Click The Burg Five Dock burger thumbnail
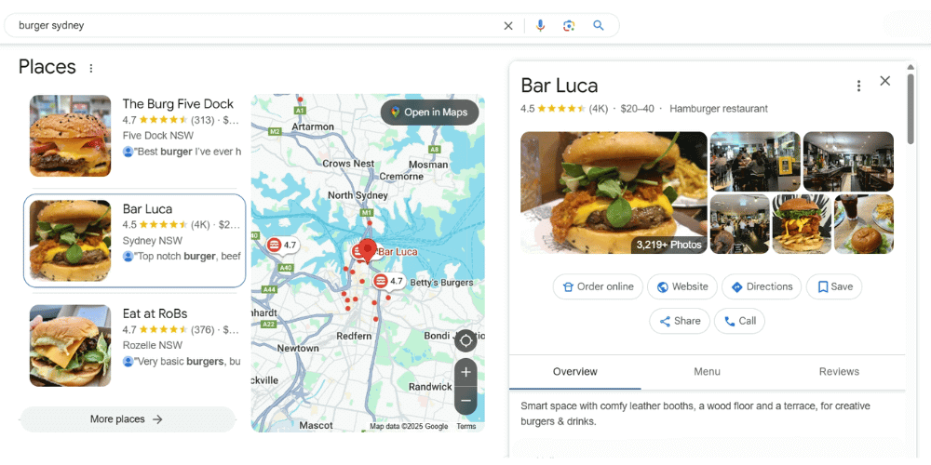This screenshot has width=931, height=465. click(x=70, y=136)
